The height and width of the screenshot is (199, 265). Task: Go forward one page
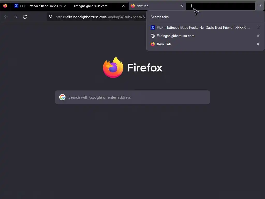(16, 17)
